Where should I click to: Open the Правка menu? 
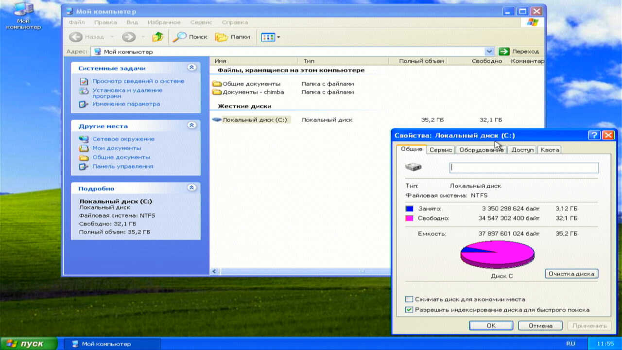(x=105, y=22)
